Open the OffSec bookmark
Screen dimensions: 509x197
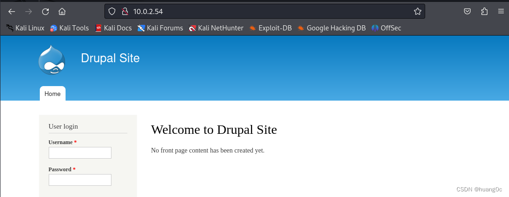[386, 28]
